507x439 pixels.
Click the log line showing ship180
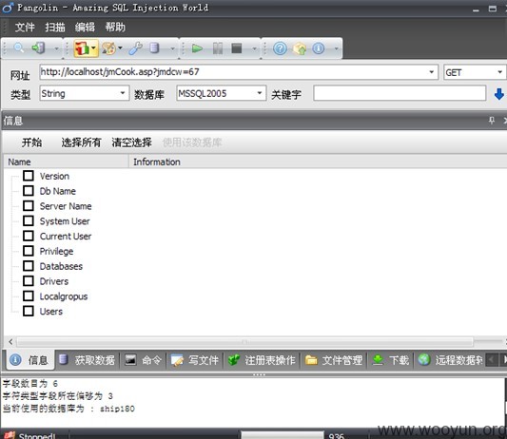click(68, 409)
